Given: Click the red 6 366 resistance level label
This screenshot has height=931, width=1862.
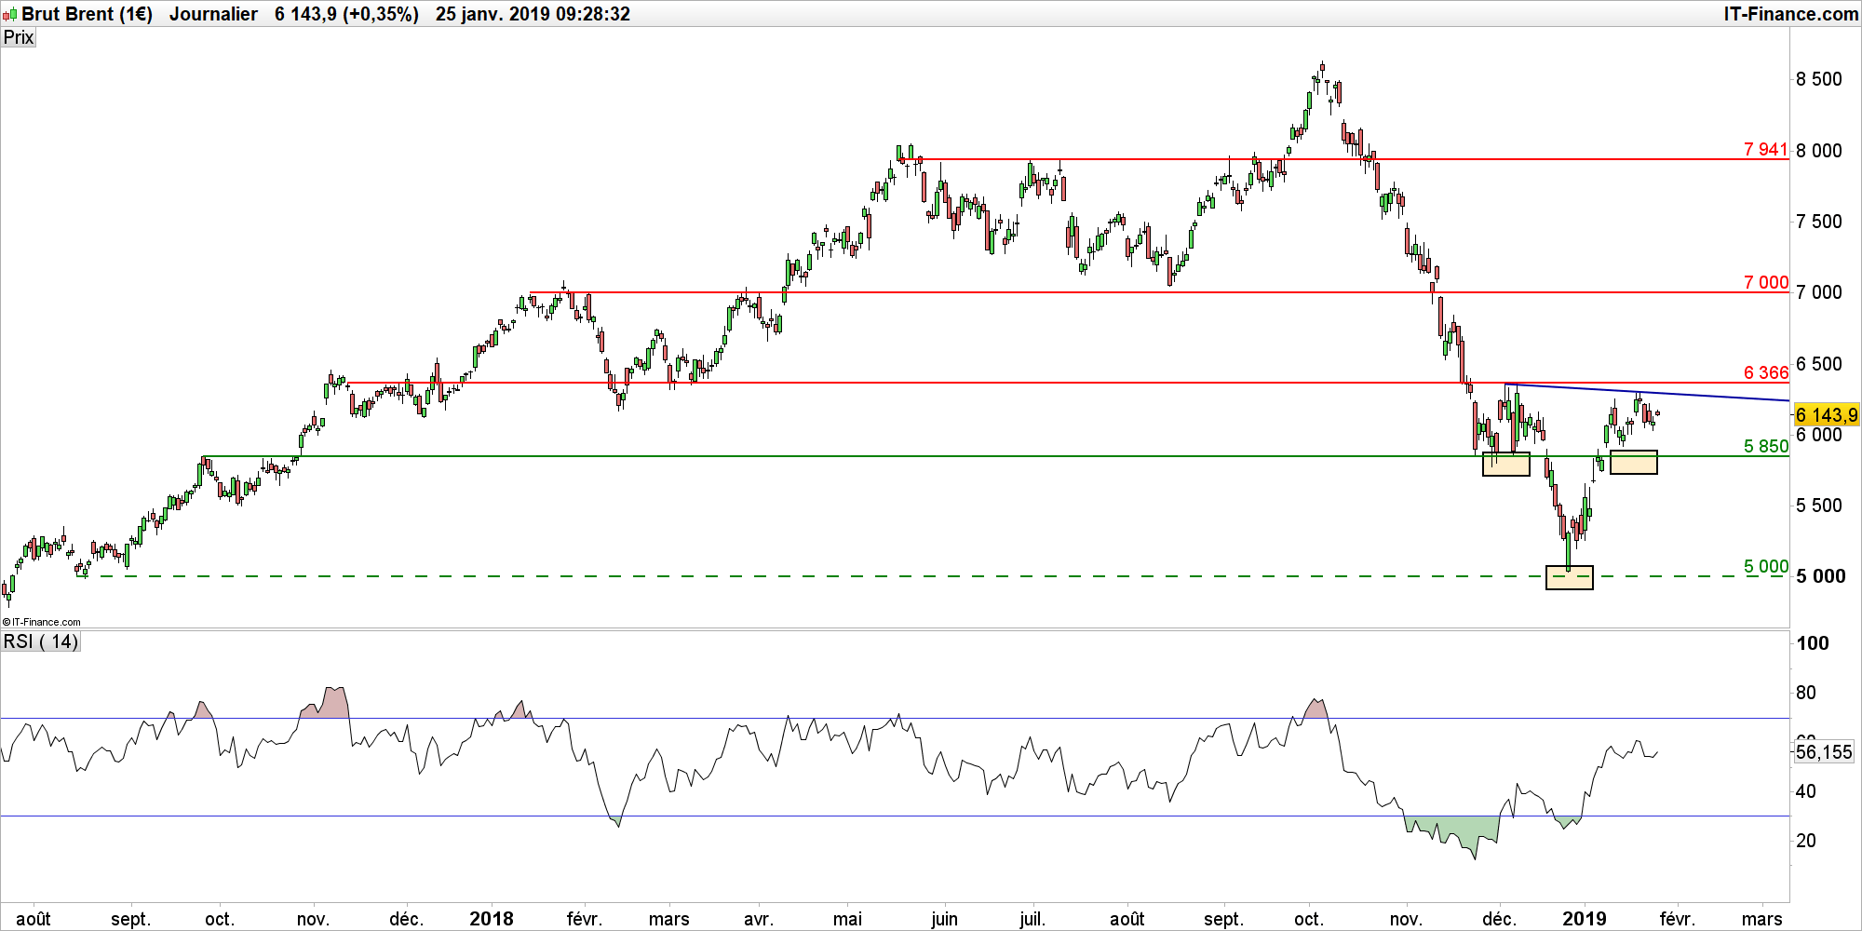Looking at the screenshot, I should [x=1765, y=372].
